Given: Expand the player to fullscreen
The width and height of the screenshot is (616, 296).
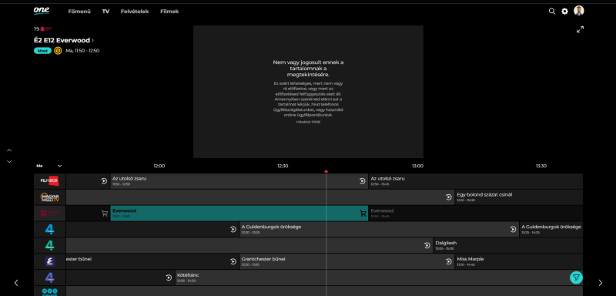Looking at the screenshot, I should (x=580, y=29).
